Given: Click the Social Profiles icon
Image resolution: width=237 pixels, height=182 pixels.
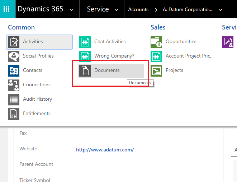Looking at the screenshot, I should coord(14,56).
